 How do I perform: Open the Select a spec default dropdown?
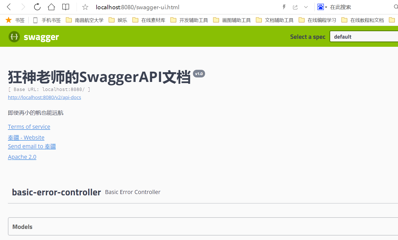pos(364,36)
